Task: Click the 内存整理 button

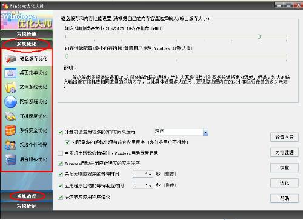Action: (284, 153)
